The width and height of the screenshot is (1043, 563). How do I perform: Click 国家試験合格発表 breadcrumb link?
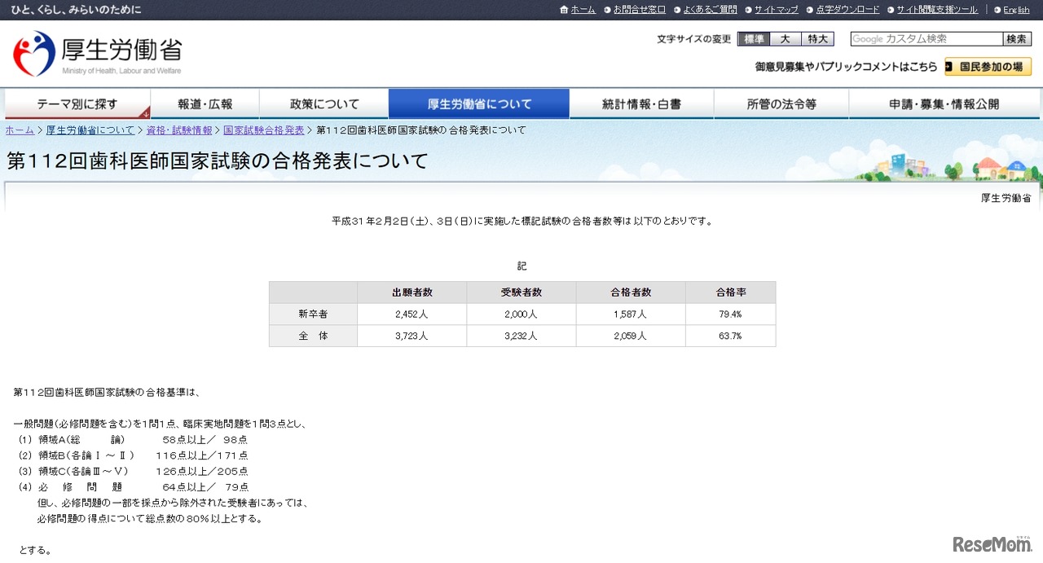(263, 130)
